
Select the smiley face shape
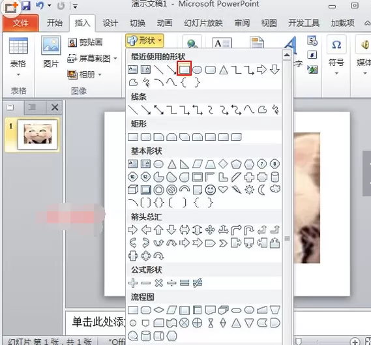pos(211,190)
